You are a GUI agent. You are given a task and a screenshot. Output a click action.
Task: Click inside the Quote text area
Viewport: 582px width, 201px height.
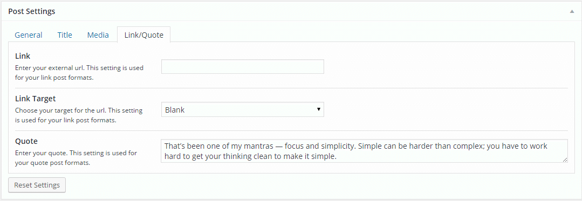click(x=365, y=151)
